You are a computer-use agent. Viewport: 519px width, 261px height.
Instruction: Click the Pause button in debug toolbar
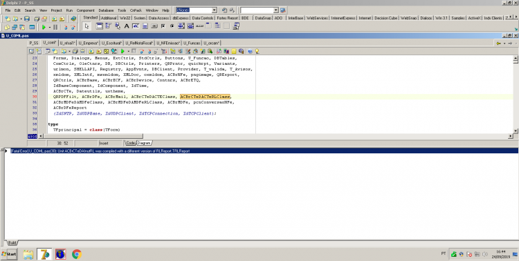click(55, 27)
